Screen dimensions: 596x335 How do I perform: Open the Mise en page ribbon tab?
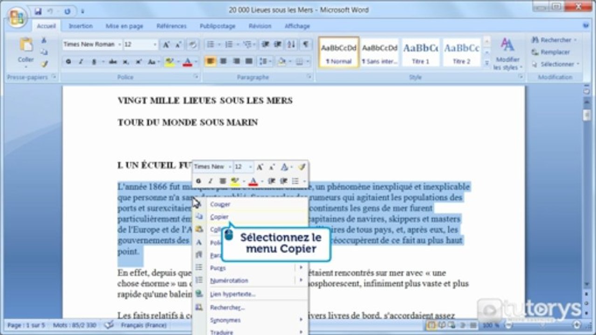tap(124, 26)
